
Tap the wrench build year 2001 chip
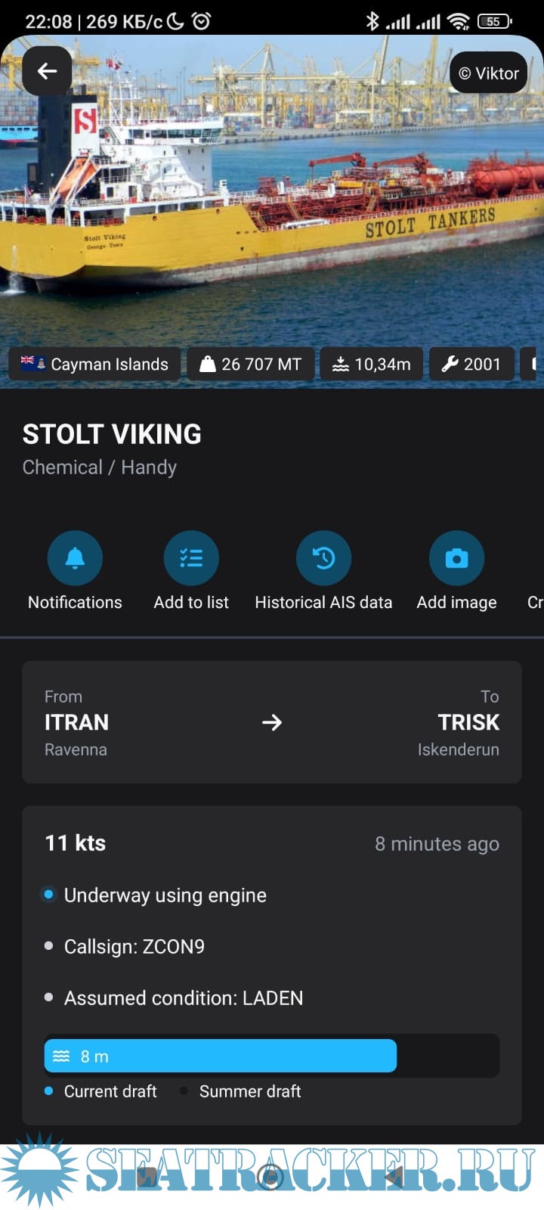click(x=471, y=364)
